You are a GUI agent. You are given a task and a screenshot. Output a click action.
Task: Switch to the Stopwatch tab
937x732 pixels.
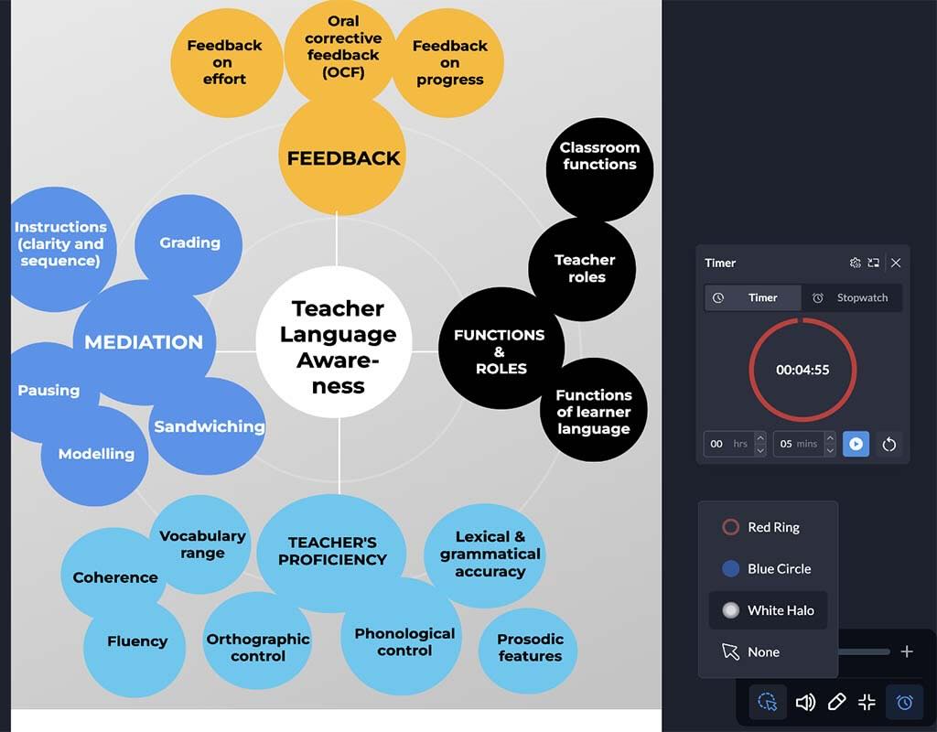pos(851,297)
